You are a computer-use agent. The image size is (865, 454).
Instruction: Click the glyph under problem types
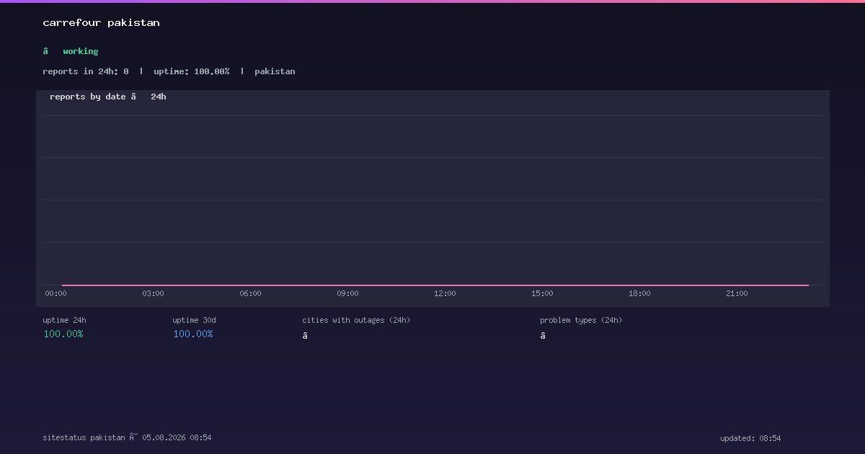(543, 336)
